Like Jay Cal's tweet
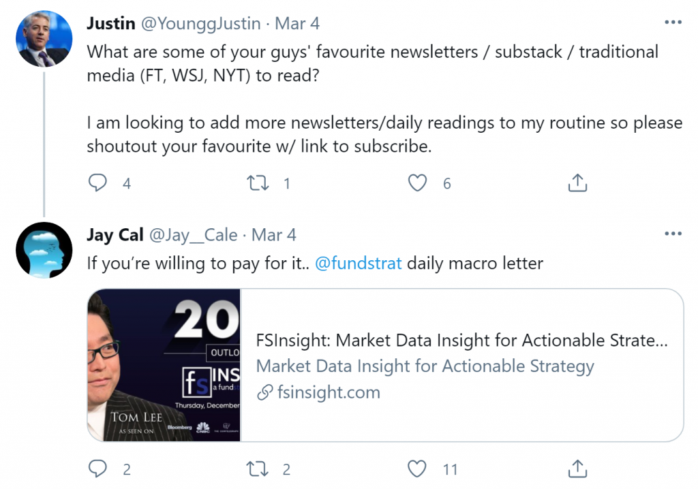Screen dimensions: 698x489 pyautogui.click(x=417, y=469)
